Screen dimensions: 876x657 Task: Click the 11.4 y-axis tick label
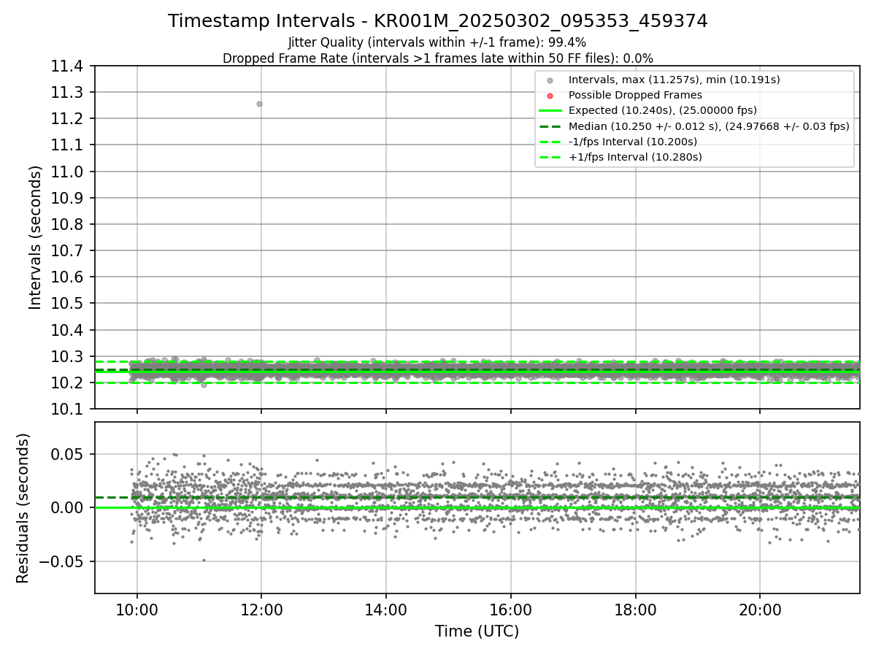(69, 66)
